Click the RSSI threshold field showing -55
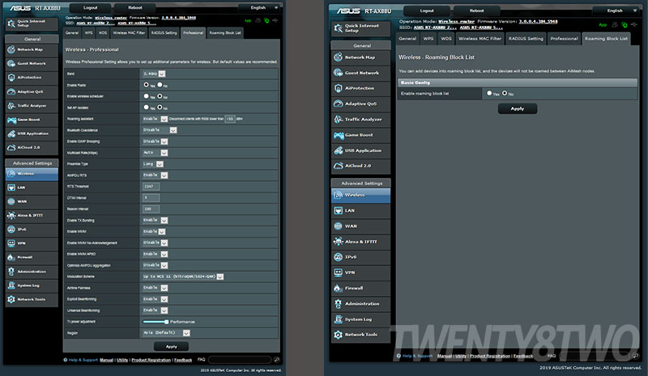The width and height of the screenshot is (648, 376). click(230, 119)
